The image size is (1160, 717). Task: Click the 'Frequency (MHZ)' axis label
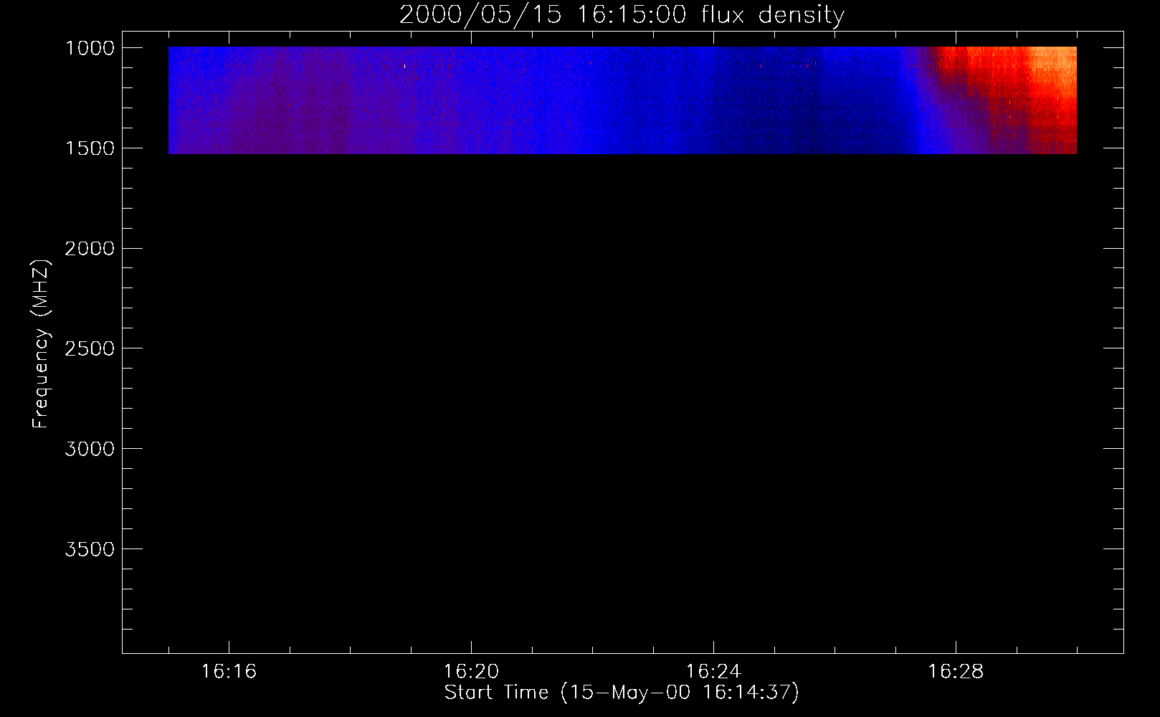click(41, 344)
